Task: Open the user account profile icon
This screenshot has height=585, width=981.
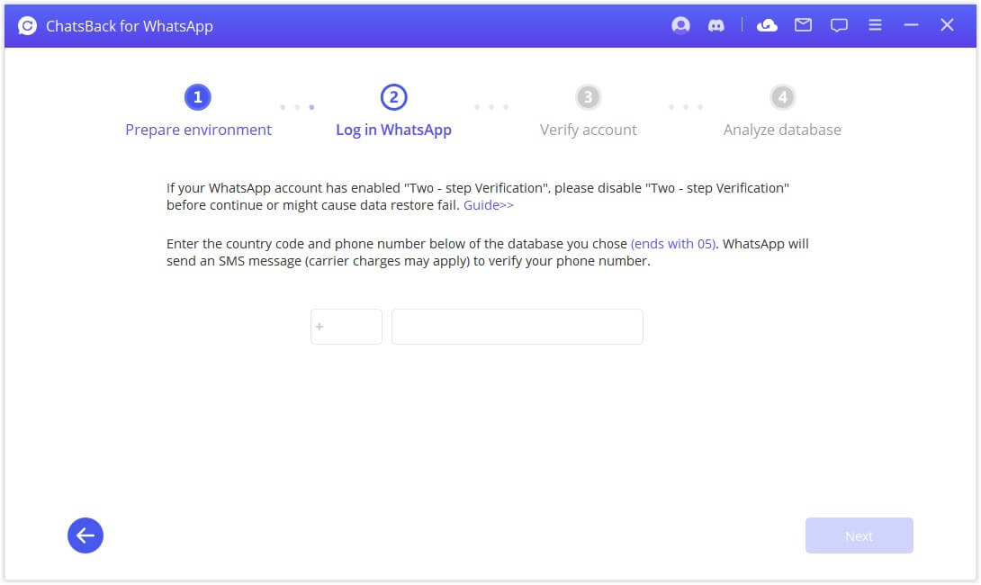Action: [x=680, y=25]
